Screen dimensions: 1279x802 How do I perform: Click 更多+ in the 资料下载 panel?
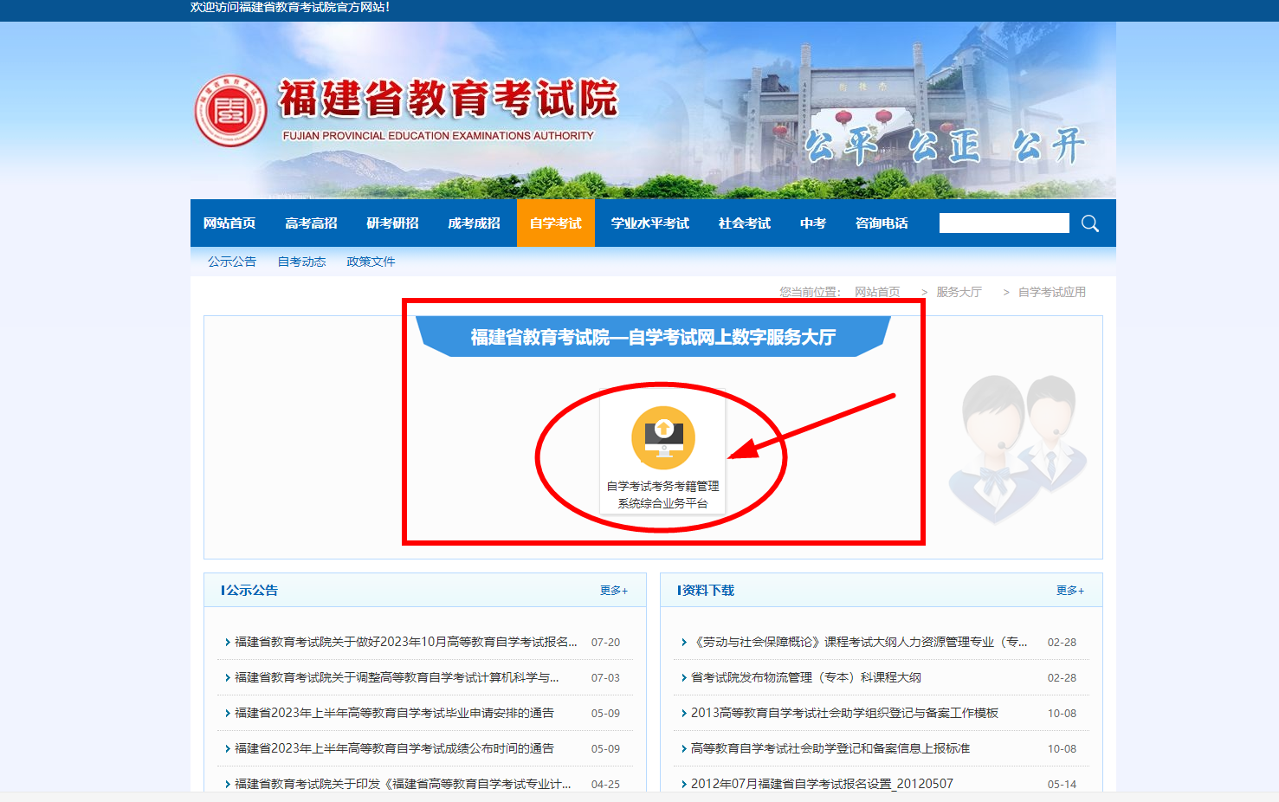(x=1070, y=591)
